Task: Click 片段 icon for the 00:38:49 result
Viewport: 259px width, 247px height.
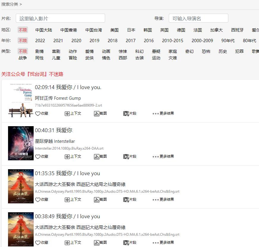Action: pos(126,243)
